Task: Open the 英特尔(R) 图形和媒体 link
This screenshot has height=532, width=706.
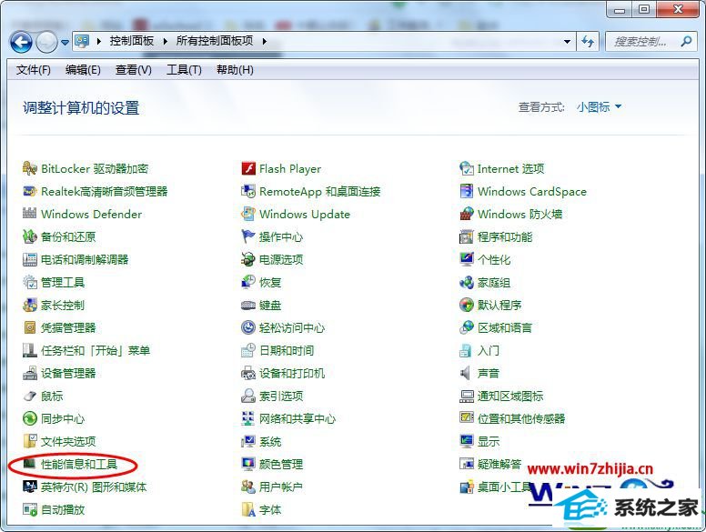Action: click(x=94, y=487)
